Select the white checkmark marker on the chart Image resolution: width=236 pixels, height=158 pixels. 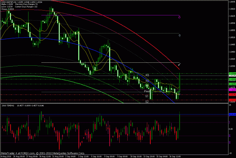pos(179,65)
